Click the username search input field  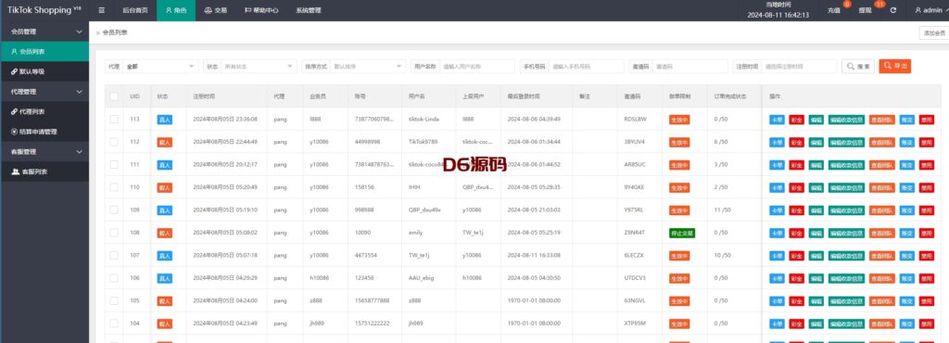[477, 67]
